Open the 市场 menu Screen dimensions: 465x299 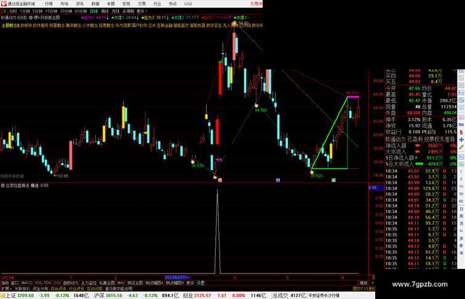click(64, 4)
